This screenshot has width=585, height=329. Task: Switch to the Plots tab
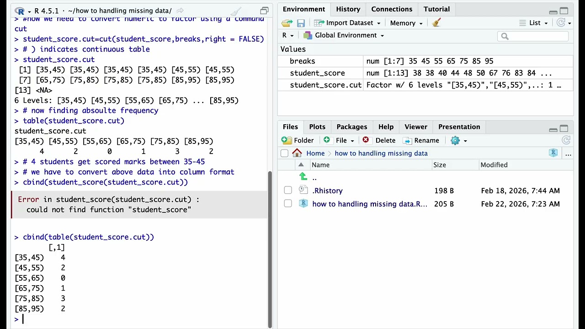[317, 127]
